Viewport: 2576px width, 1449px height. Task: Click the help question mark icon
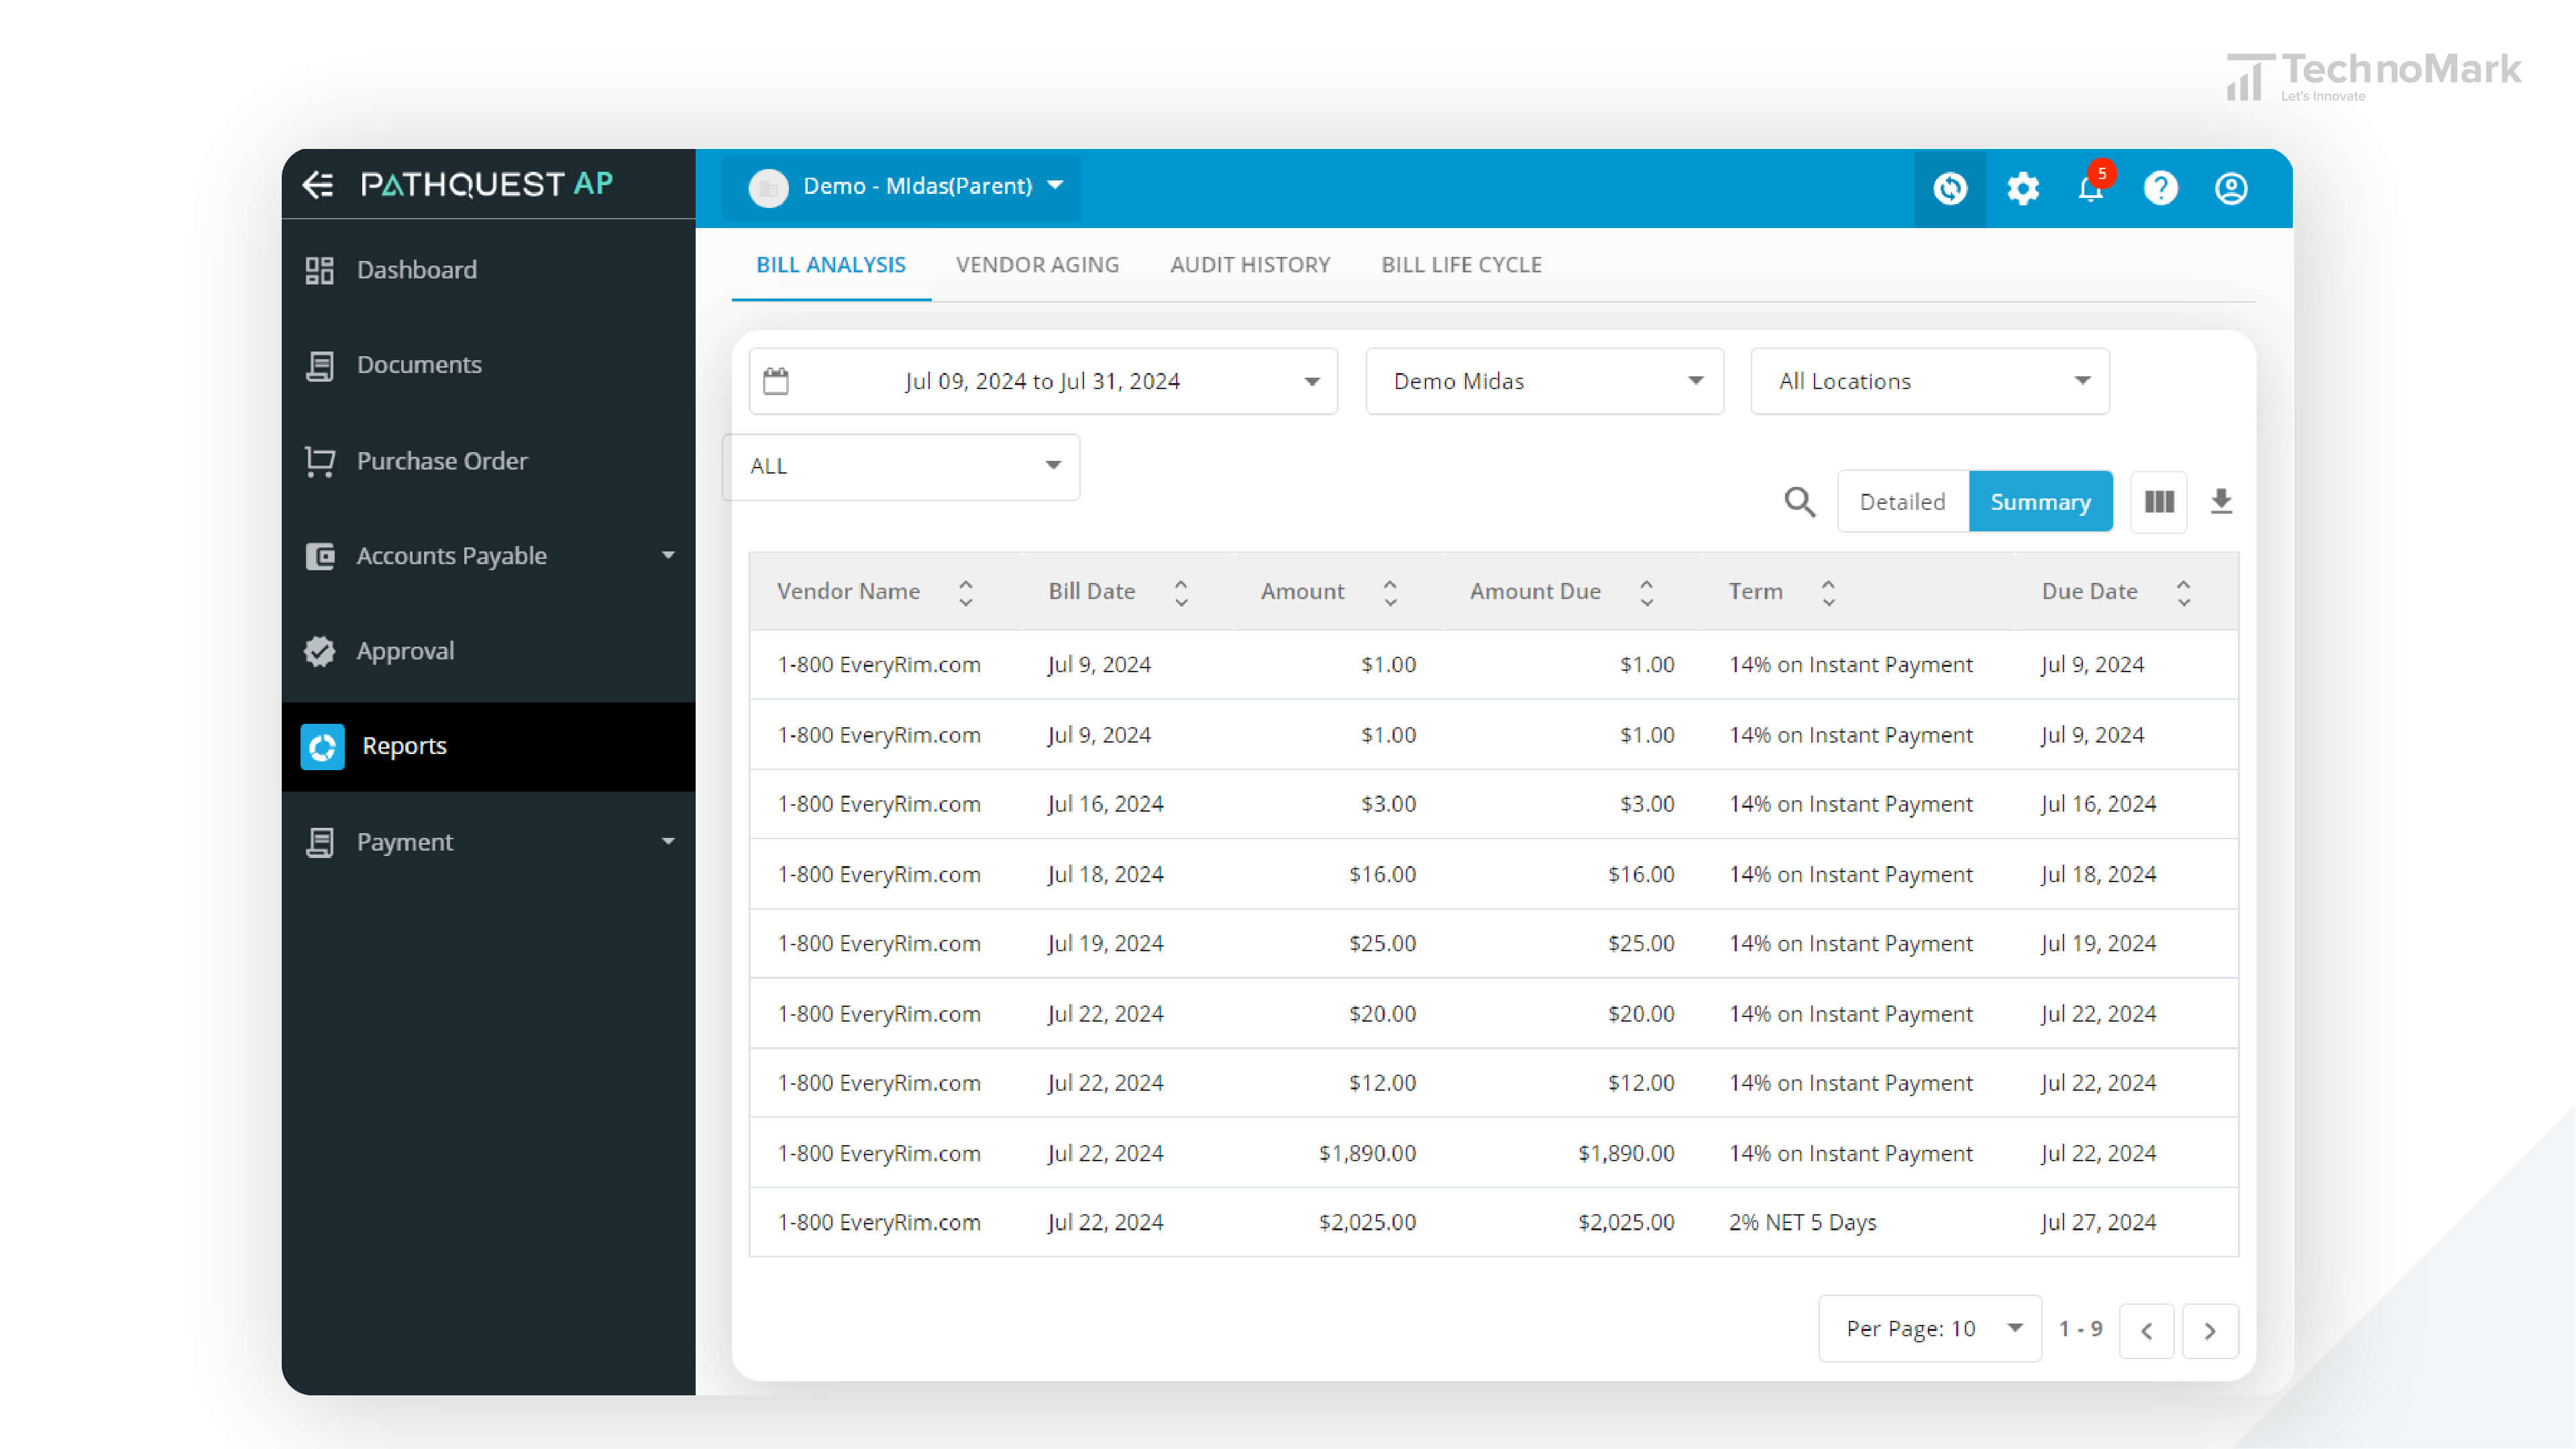[2160, 188]
